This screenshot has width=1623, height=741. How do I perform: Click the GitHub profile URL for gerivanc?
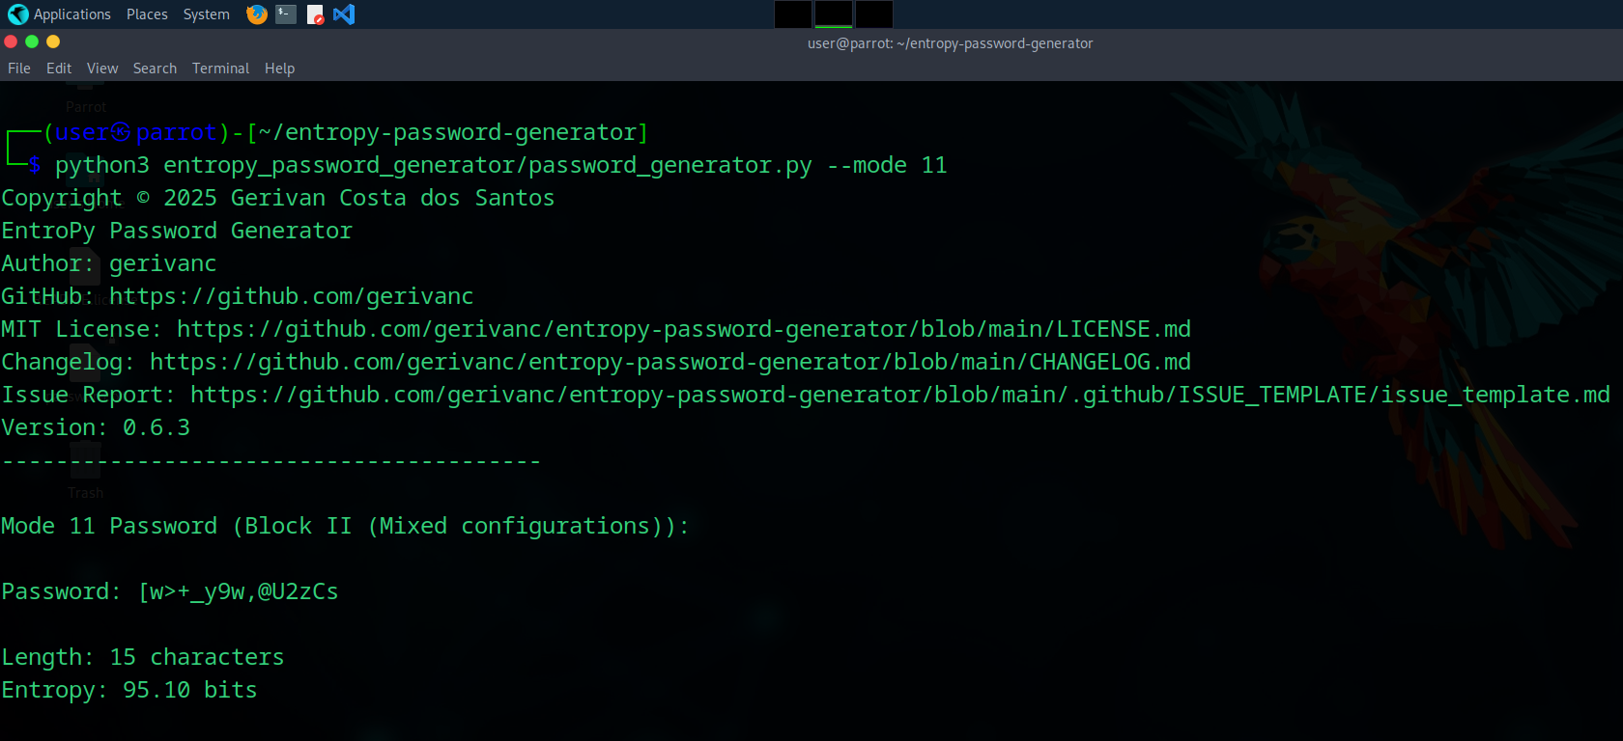tap(292, 296)
